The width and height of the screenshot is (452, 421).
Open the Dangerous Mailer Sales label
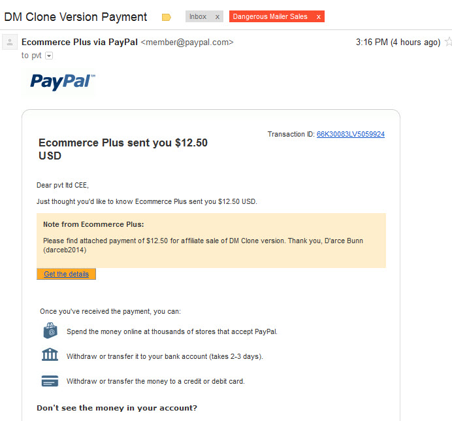click(x=270, y=17)
